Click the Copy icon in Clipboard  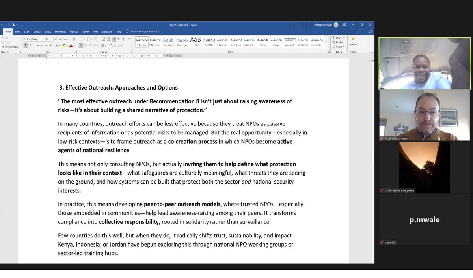click(3, 42)
